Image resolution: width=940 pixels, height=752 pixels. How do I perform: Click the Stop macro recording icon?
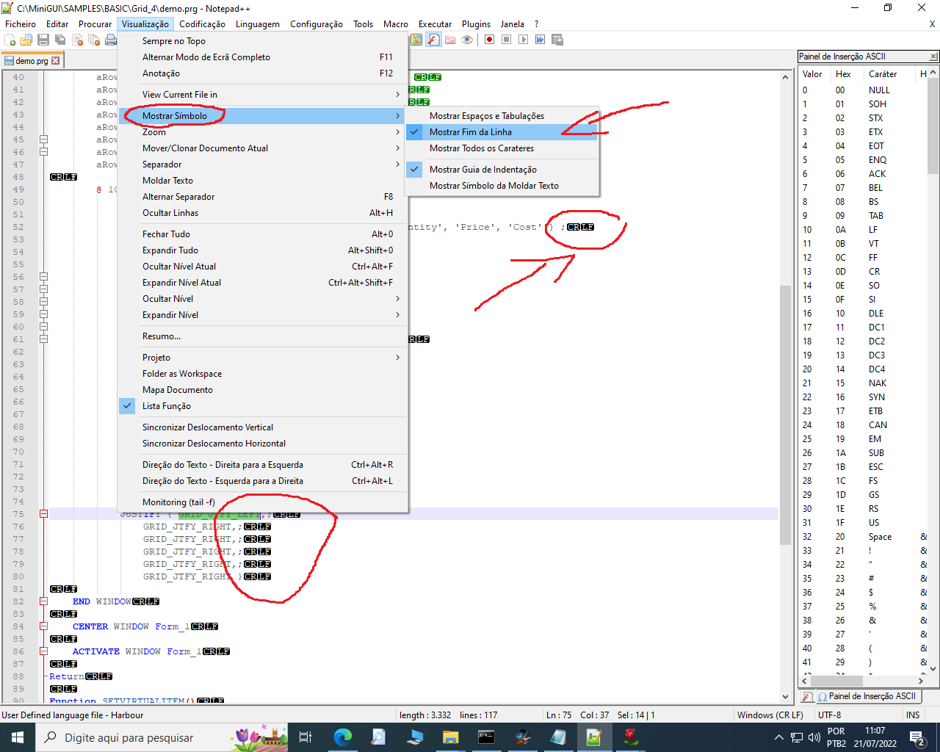pos(506,40)
